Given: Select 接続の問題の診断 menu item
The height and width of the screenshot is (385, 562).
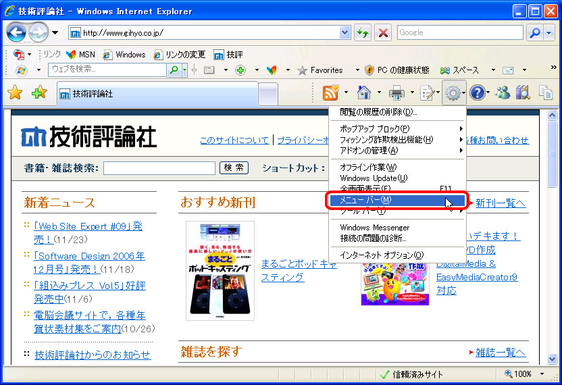Looking at the screenshot, I should (x=397, y=238).
